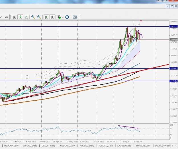Toggle chart auto scroll
This screenshot has height=149, width=178.
[x=46, y=17]
